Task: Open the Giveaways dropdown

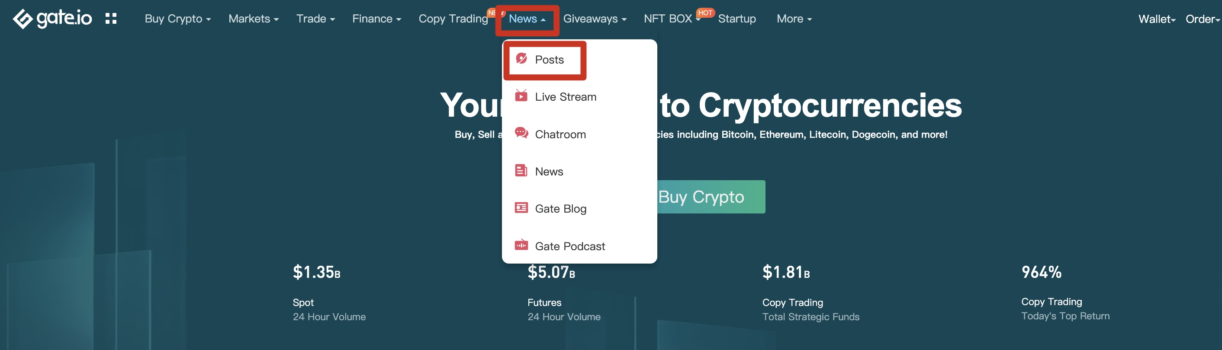Action: pos(595,19)
